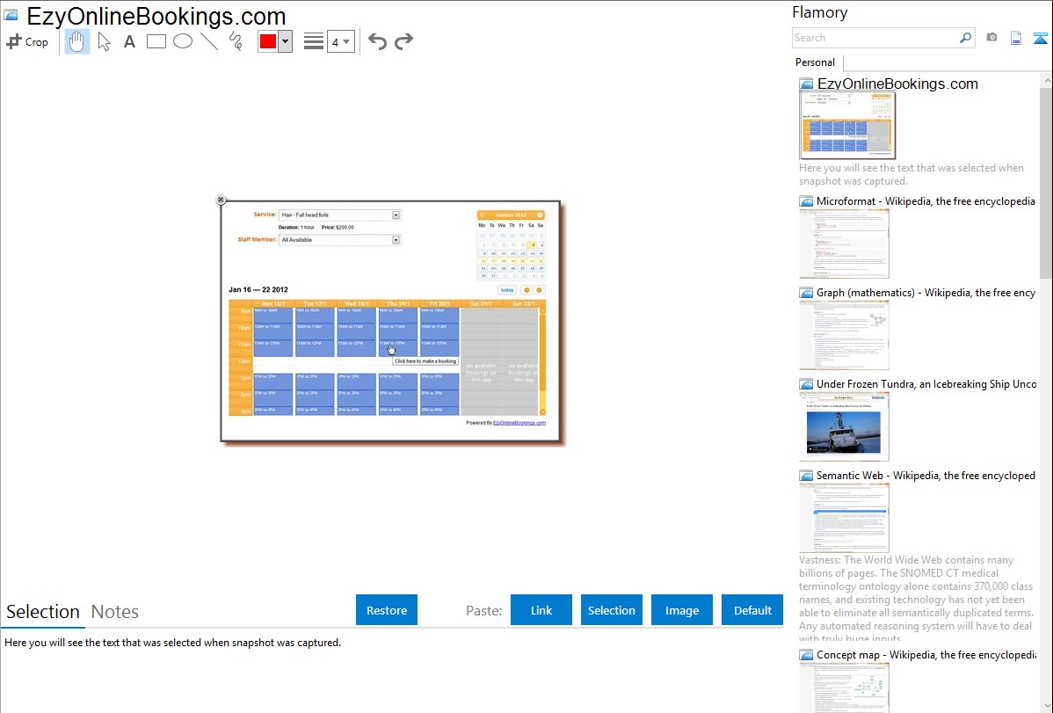Open the Notes tab
This screenshot has width=1053, height=713.
pos(115,612)
